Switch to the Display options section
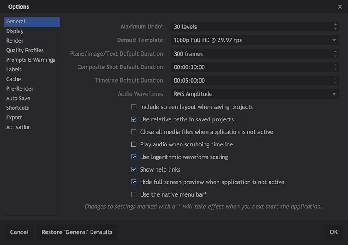Image resolution: width=348 pixels, height=245 pixels. (x=15, y=31)
